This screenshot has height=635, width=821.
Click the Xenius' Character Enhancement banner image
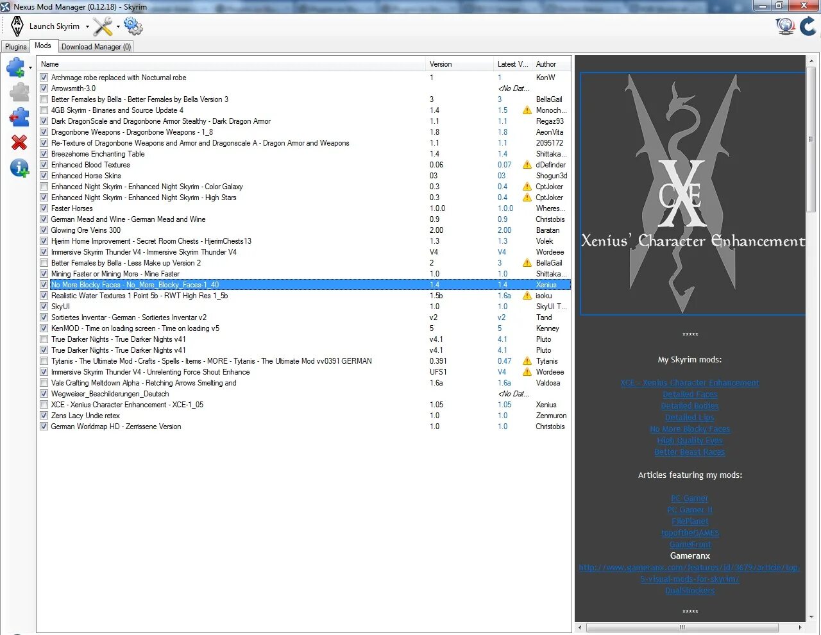tap(693, 194)
